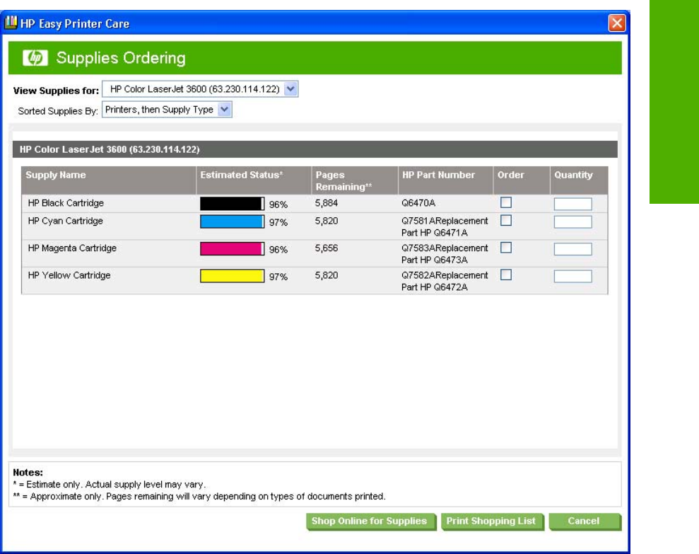Focus the Quantity field for HP Magenta Cartridge
Viewport: 699px width, 554px height.
coord(573,249)
